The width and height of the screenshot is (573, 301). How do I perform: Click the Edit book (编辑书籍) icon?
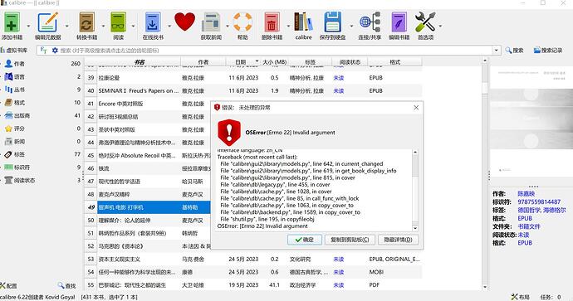pyautogui.click(x=399, y=22)
